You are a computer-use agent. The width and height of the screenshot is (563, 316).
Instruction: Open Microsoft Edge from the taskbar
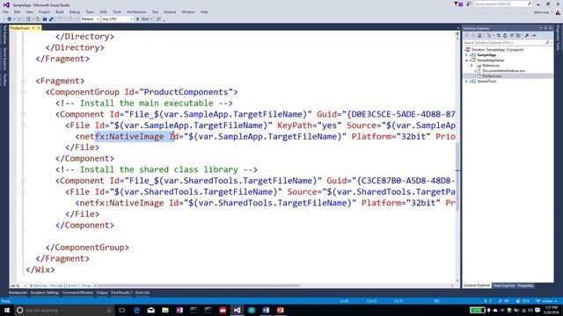(x=136, y=310)
